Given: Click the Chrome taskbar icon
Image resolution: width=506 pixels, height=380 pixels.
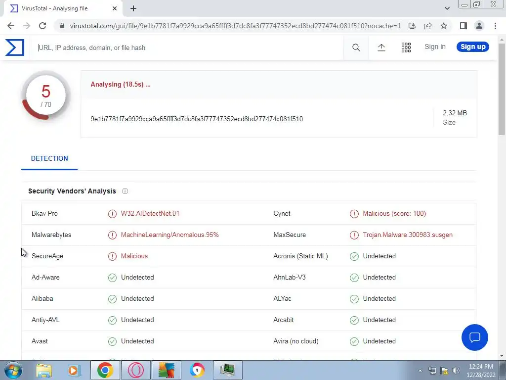Looking at the screenshot, I should (x=105, y=370).
